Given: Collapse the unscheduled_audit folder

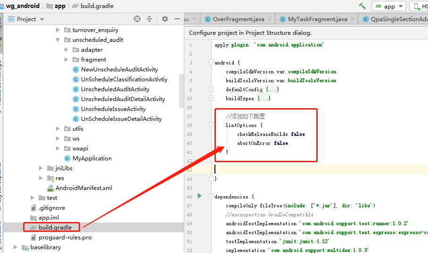Looking at the screenshot, I should tap(58, 40).
